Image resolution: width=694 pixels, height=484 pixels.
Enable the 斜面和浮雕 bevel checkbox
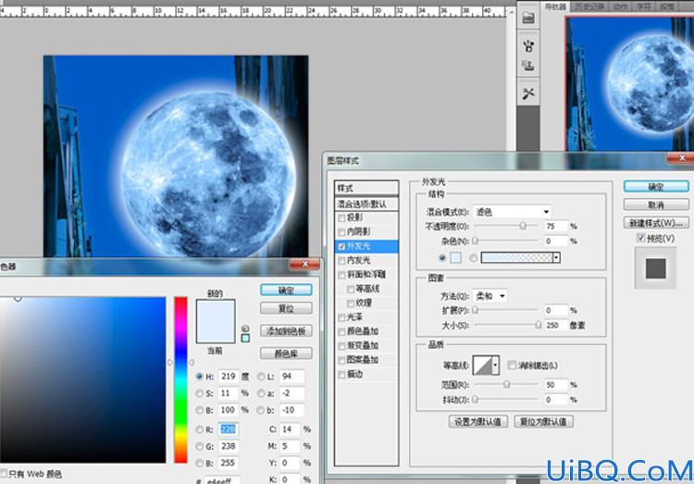(341, 275)
